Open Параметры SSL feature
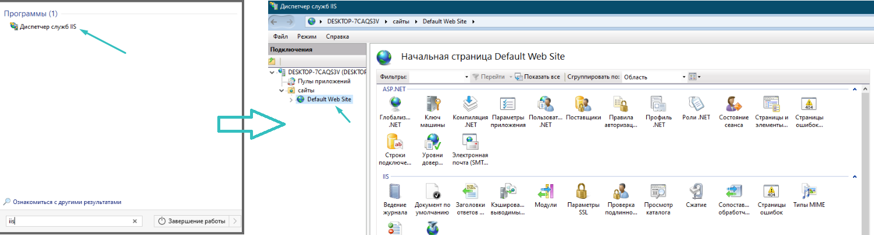The width and height of the screenshot is (874, 235). coord(583,199)
